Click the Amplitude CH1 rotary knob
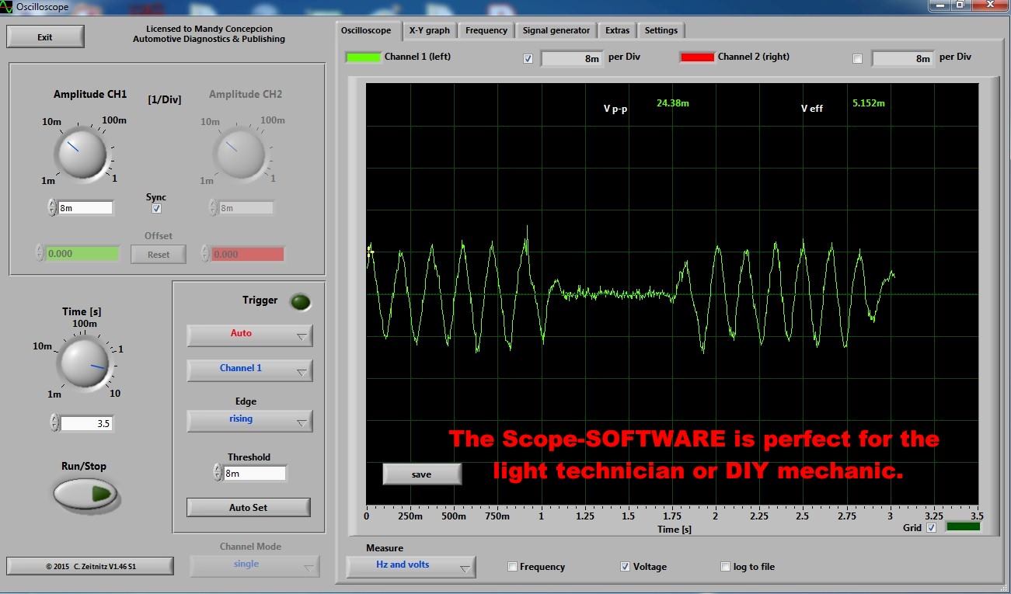The height and width of the screenshot is (594, 1011). pyautogui.click(x=81, y=153)
